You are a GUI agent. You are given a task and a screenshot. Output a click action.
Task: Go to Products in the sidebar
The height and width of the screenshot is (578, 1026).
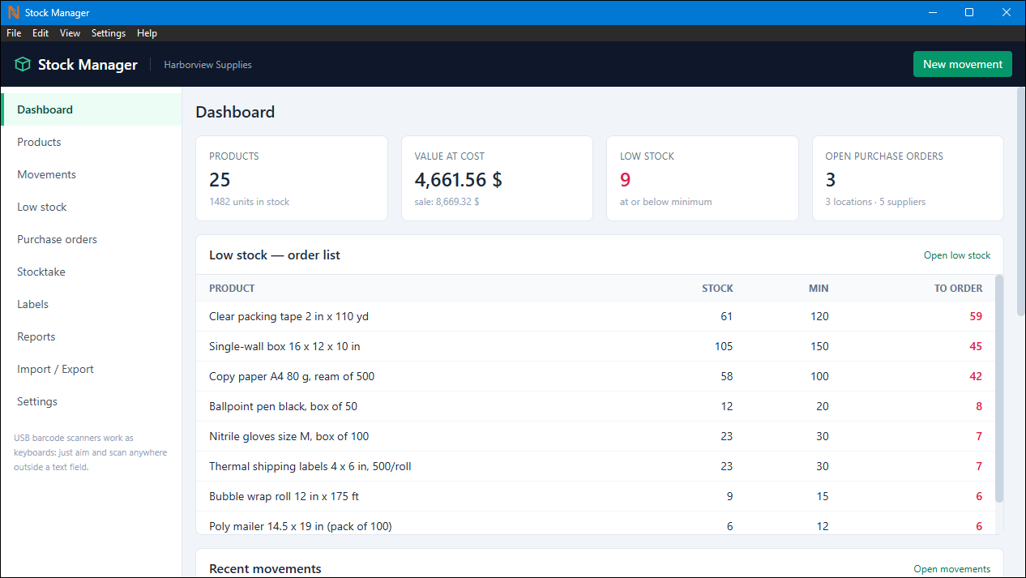click(92, 142)
